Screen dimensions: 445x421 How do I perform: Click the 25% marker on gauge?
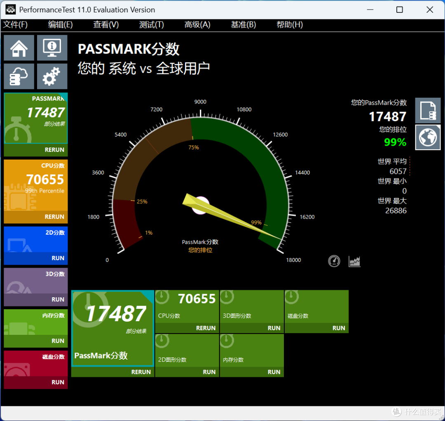[142, 202]
